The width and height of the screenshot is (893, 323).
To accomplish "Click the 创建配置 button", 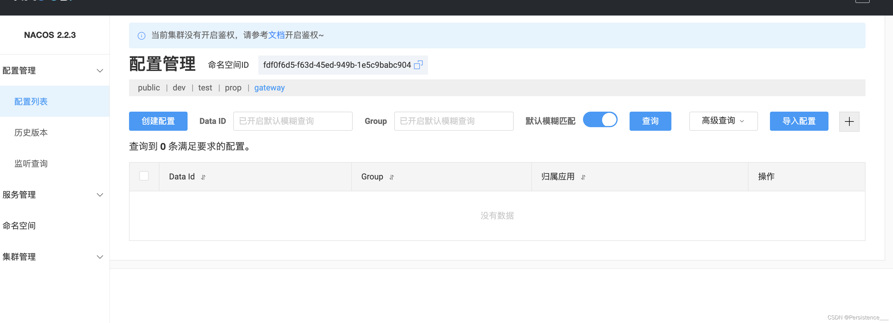I will (x=158, y=121).
